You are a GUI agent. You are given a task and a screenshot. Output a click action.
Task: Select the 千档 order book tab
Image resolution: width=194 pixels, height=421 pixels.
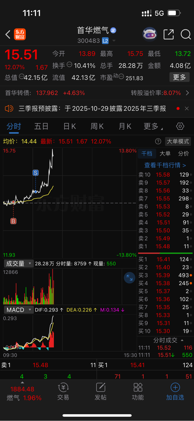point(147,153)
